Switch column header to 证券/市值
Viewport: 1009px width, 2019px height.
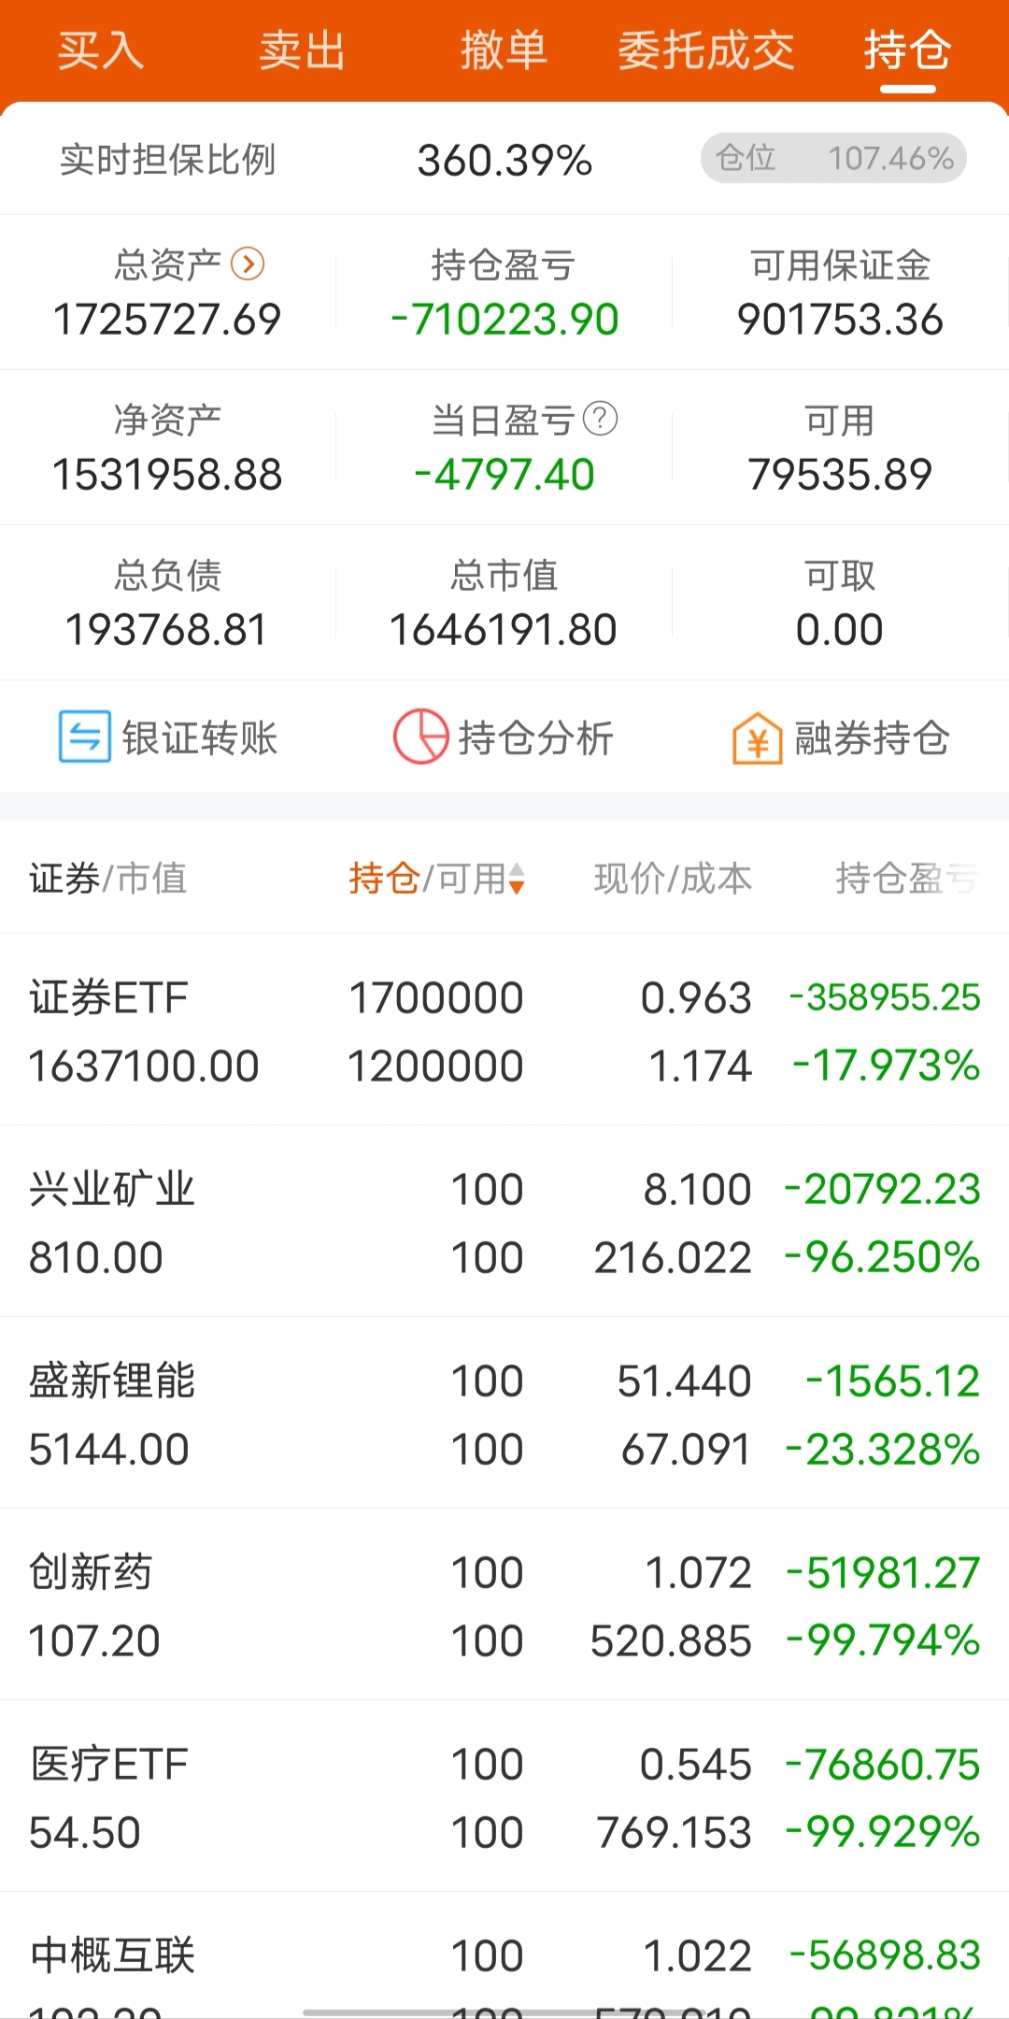pyautogui.click(x=108, y=879)
